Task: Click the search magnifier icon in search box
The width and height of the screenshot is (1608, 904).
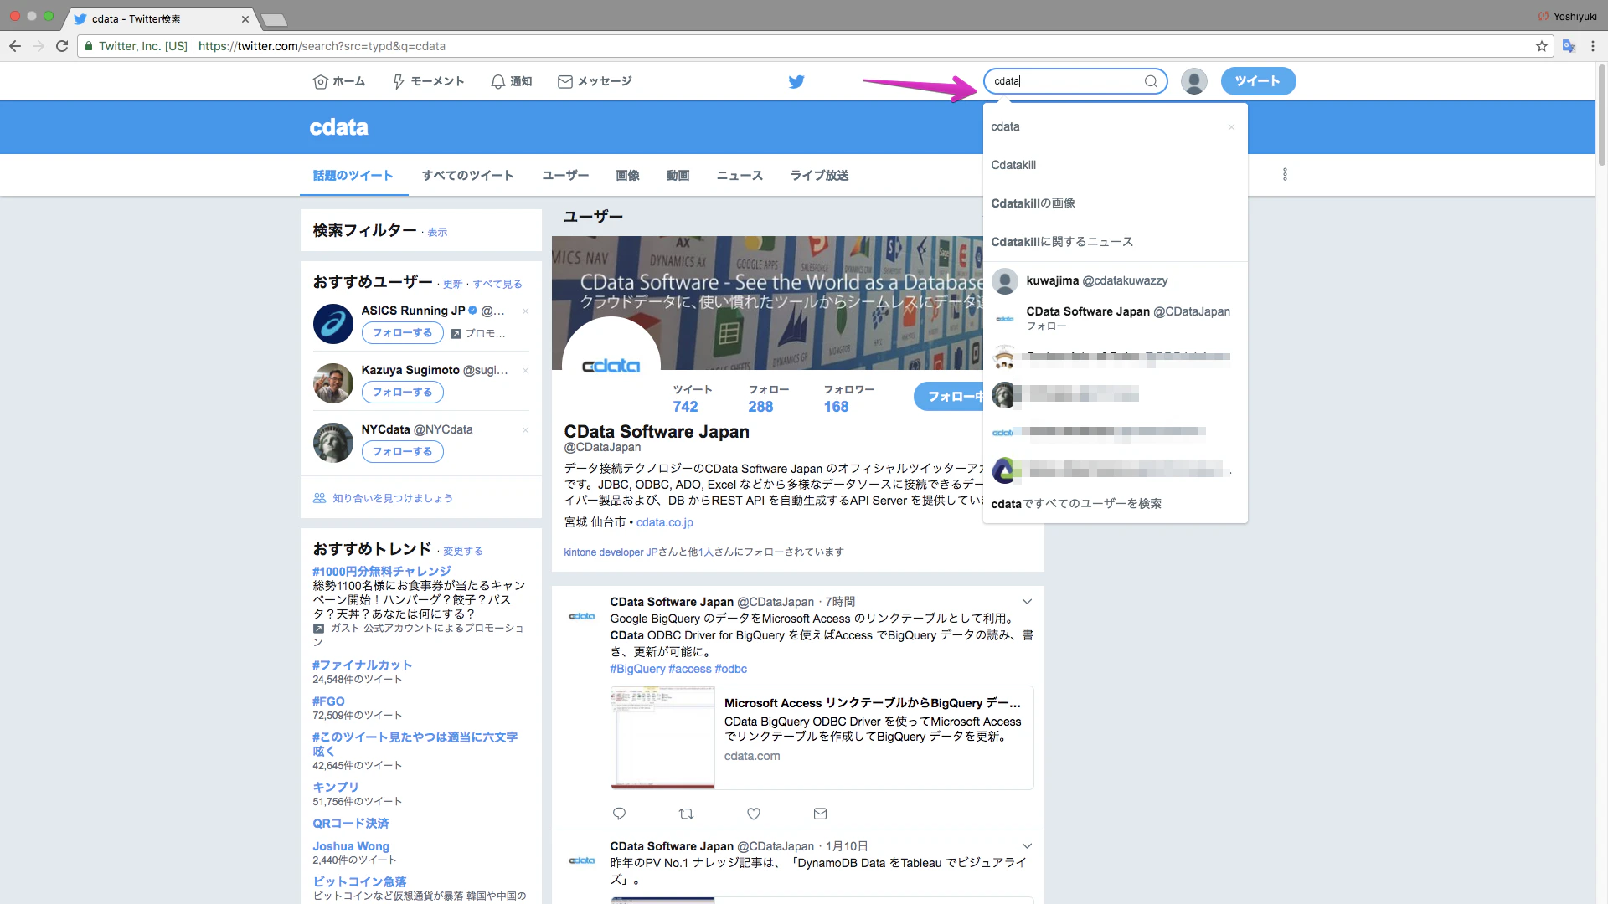Action: click(x=1151, y=81)
